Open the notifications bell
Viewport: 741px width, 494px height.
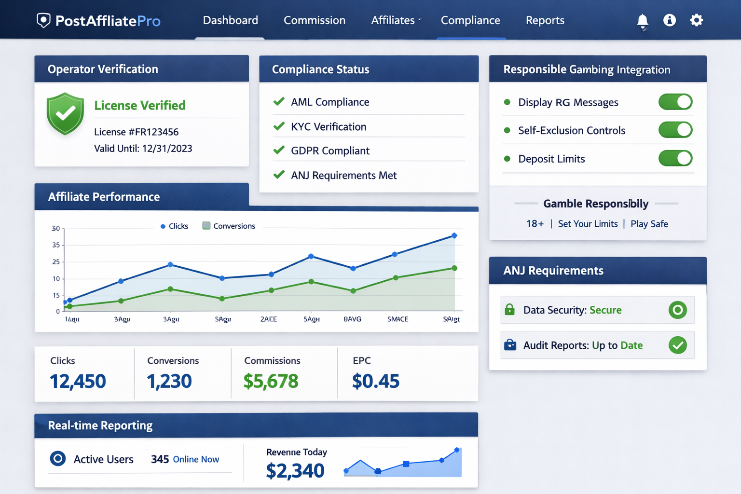(x=642, y=20)
